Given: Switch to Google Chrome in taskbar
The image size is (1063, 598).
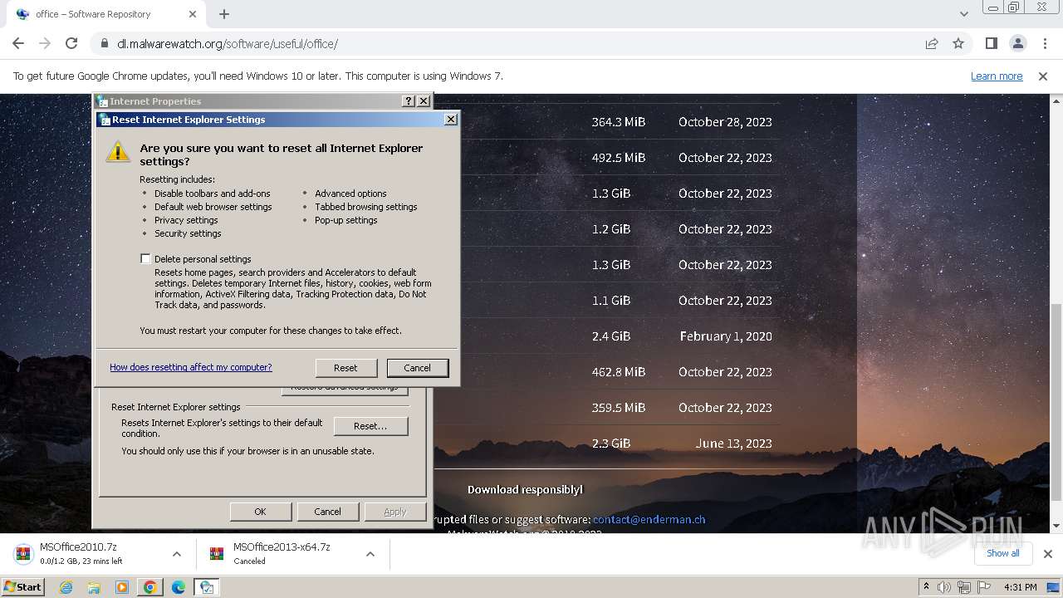Looking at the screenshot, I should 150,587.
